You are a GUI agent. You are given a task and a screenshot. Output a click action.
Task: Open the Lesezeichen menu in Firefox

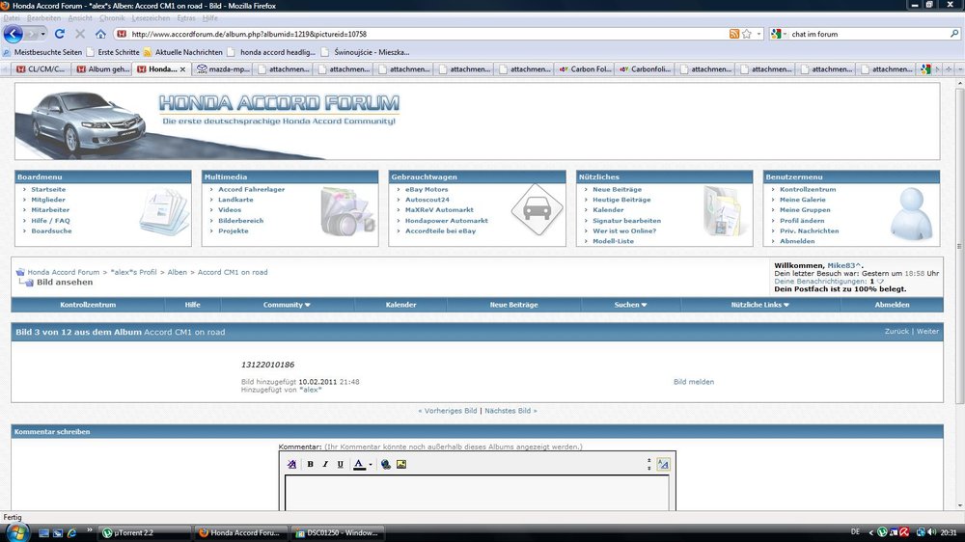tap(152, 18)
